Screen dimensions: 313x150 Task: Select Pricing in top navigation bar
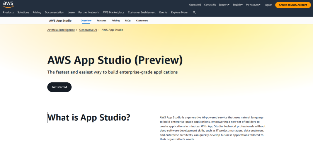(37, 12)
